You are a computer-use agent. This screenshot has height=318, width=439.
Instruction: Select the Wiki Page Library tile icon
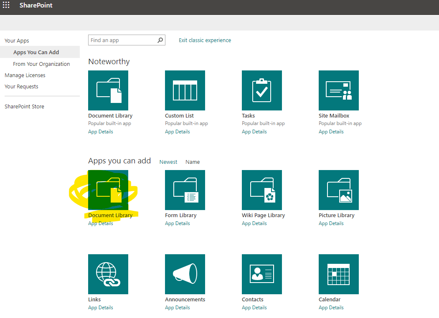click(x=262, y=190)
